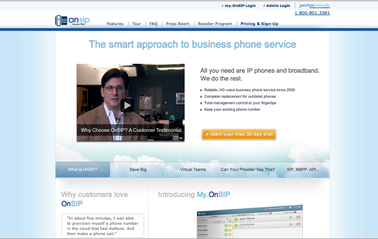Visit the Press Room link
The image size is (378, 239).
click(x=178, y=24)
